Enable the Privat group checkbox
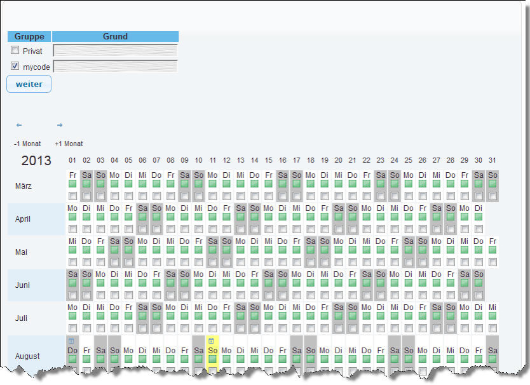The width and height of the screenshot is (530, 385). (15, 50)
